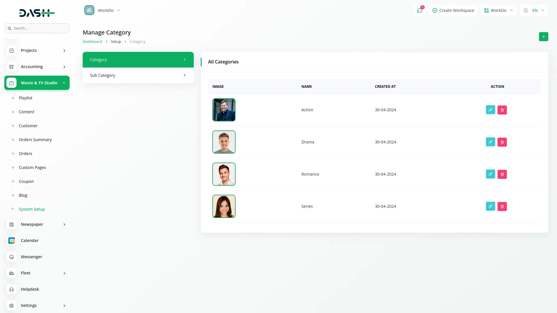Expand the Projects menu chevron
Image resolution: width=557 pixels, height=313 pixels.
64,51
